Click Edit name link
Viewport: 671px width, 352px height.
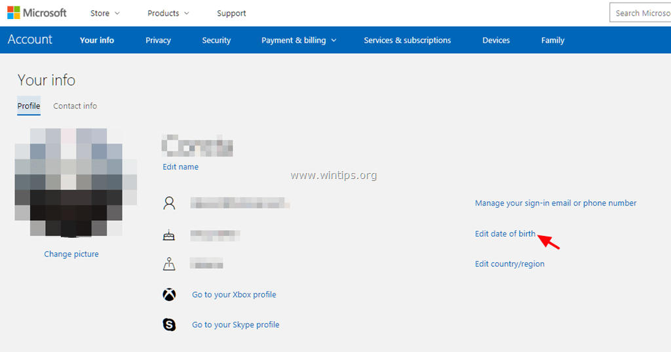(180, 166)
